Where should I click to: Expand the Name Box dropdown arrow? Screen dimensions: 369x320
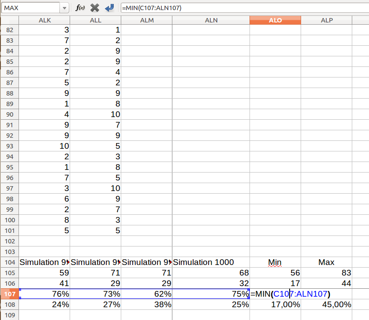(x=65, y=8)
